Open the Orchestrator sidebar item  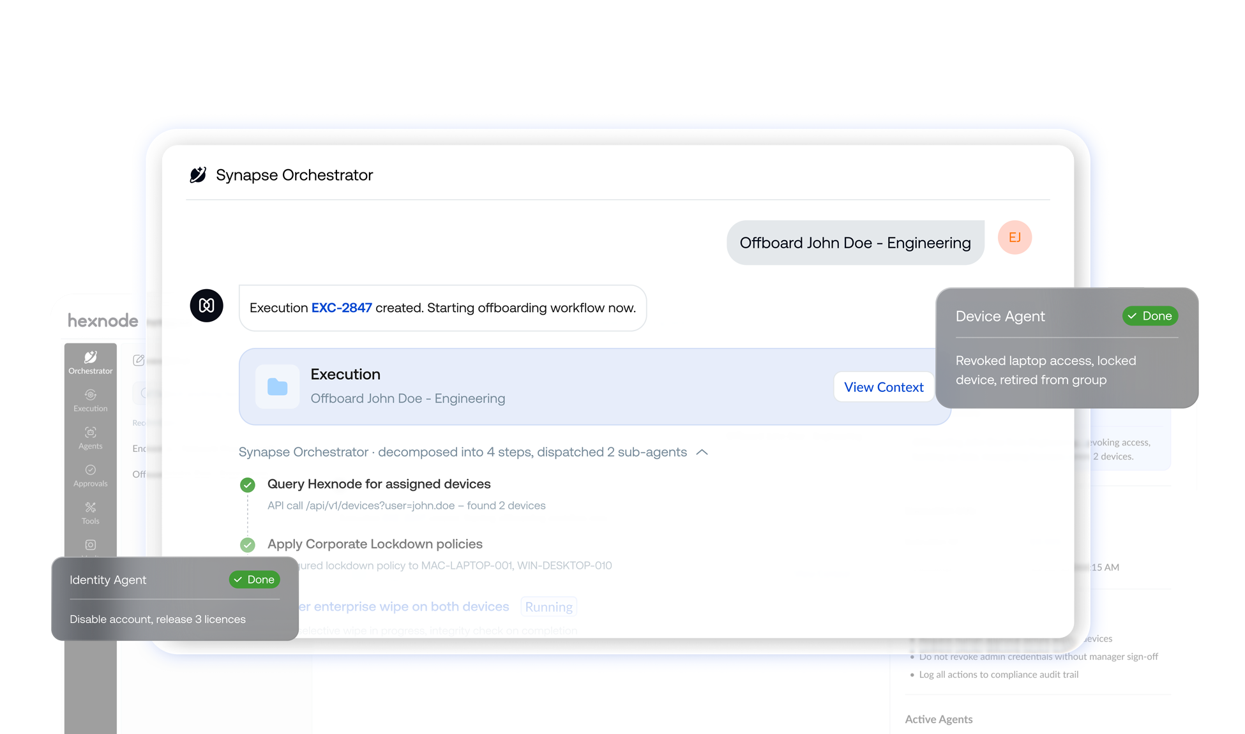pyautogui.click(x=91, y=362)
